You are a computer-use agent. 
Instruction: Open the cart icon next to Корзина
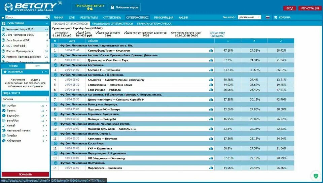tap(276, 18)
